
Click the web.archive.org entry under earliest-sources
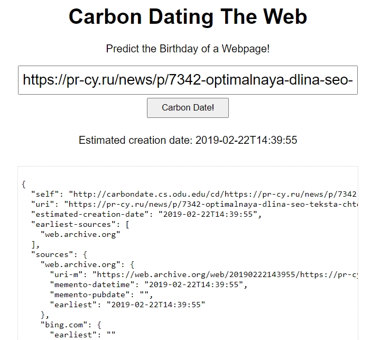pyautogui.click(x=80, y=234)
